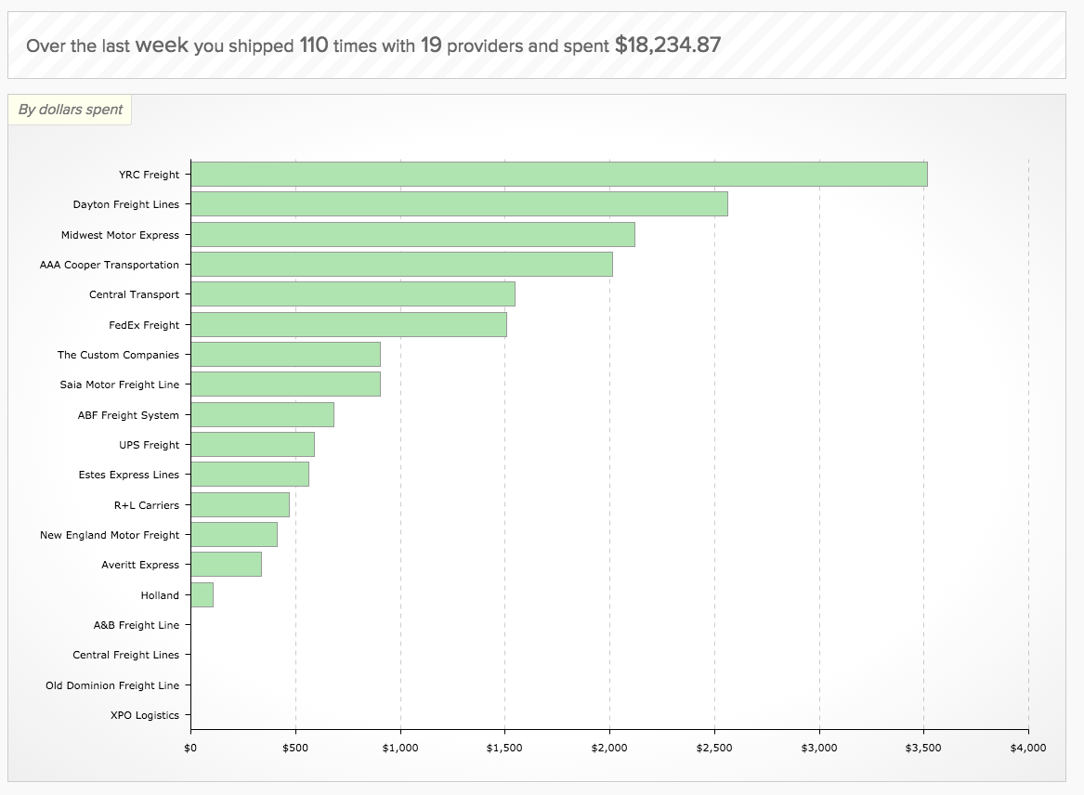Screen dimensions: 1084x795
Task: Click the 'AAA Cooper Transportation' label
Action: pos(110,265)
